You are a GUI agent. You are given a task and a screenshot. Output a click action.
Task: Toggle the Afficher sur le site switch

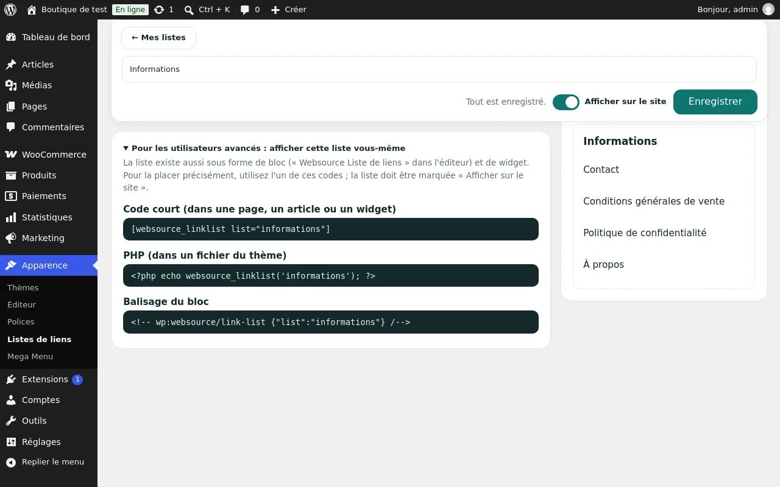tap(566, 102)
